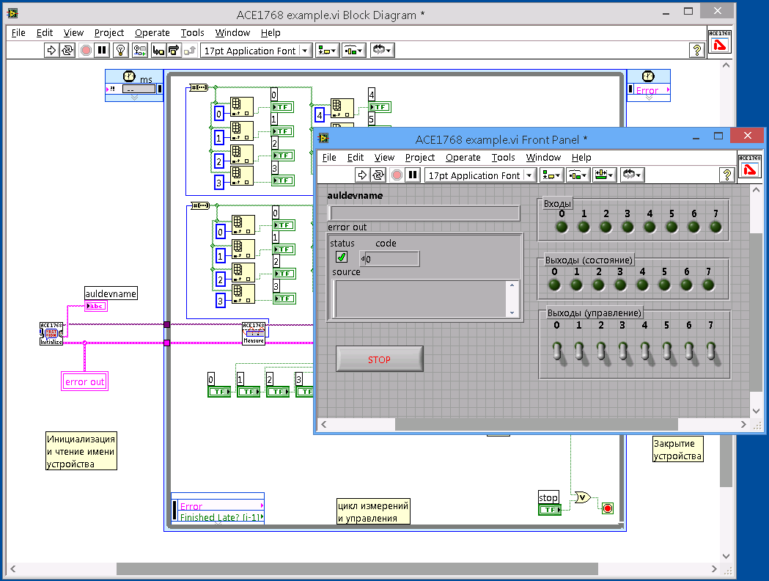Click the Входы indicator LED 0

pos(562,227)
